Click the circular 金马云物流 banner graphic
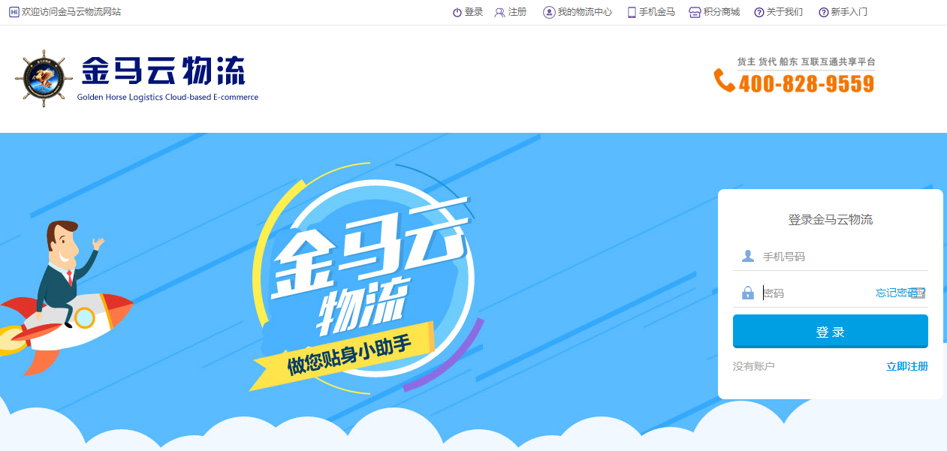 (368, 278)
